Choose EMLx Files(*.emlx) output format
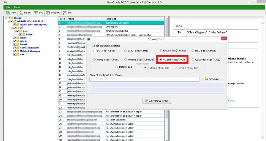 pos(161,51)
